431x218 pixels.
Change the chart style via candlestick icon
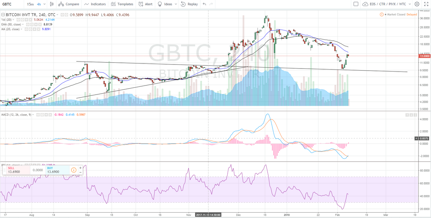(52, 4)
